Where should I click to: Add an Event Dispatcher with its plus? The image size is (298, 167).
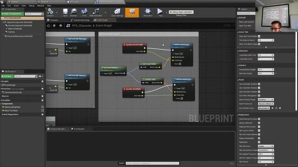click(x=42, y=115)
